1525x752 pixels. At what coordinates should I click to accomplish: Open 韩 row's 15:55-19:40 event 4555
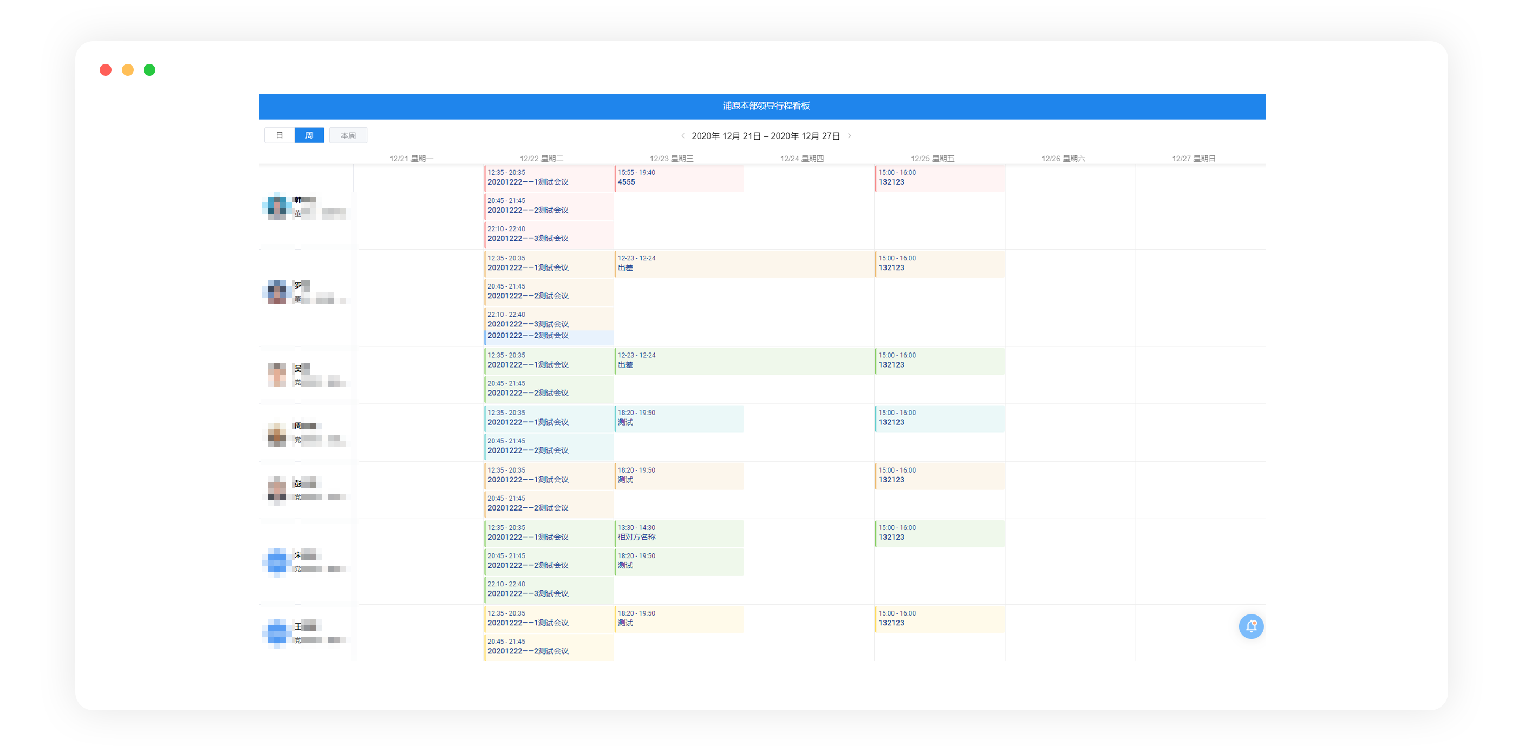[679, 178]
